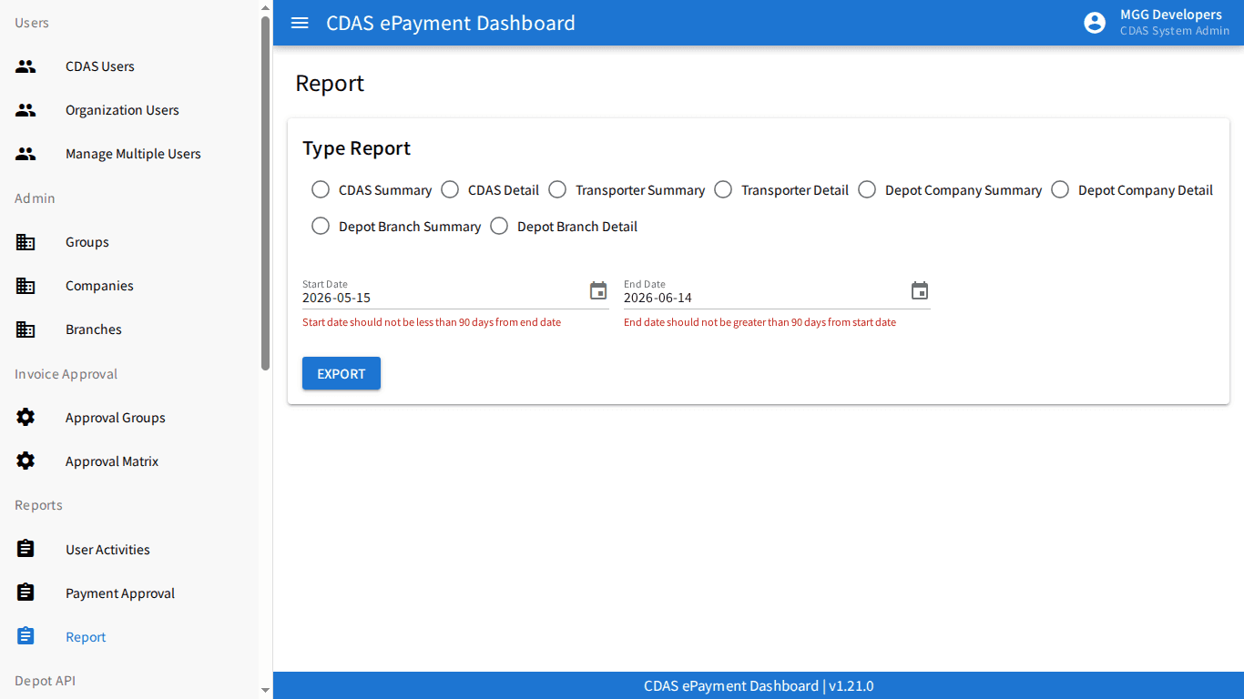Choose the Transporter Detail report type
The image size is (1244, 699).
tap(723, 189)
